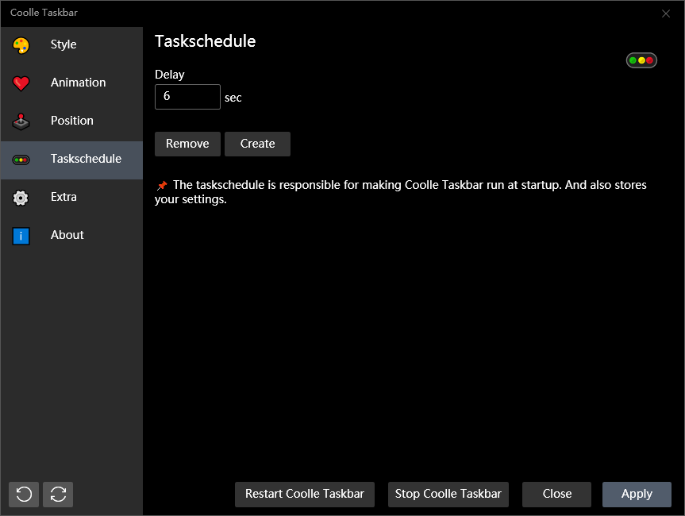Click the gear icon beside Extra
This screenshot has height=516, width=685.
[x=21, y=198]
